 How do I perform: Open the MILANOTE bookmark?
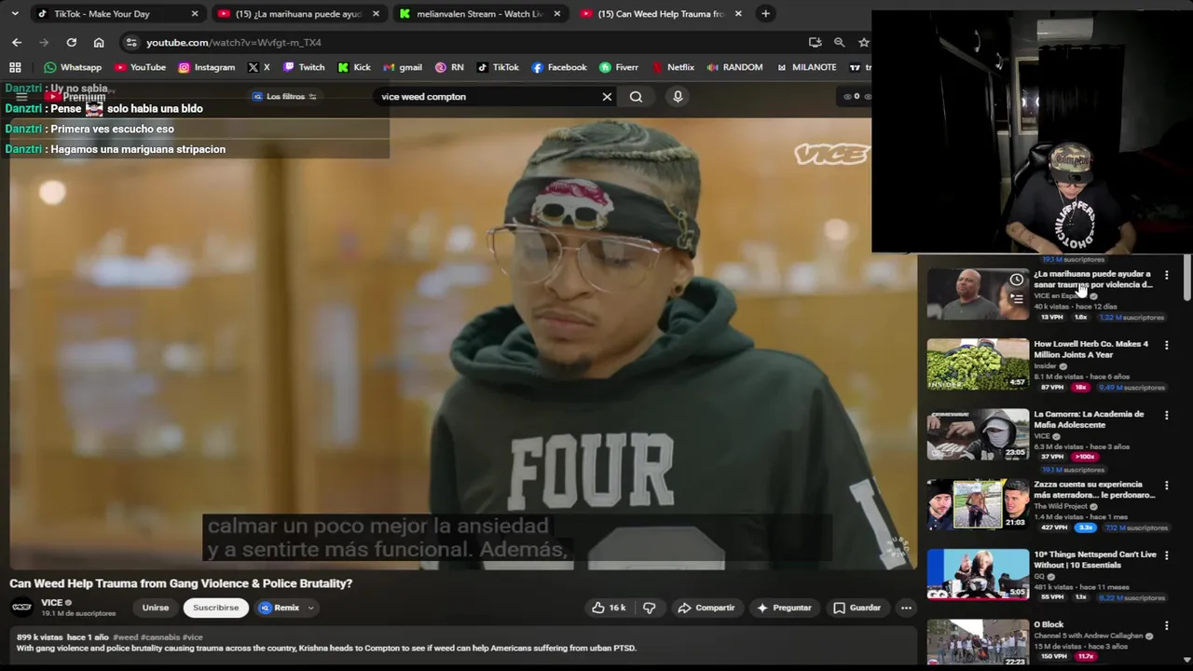tap(806, 67)
